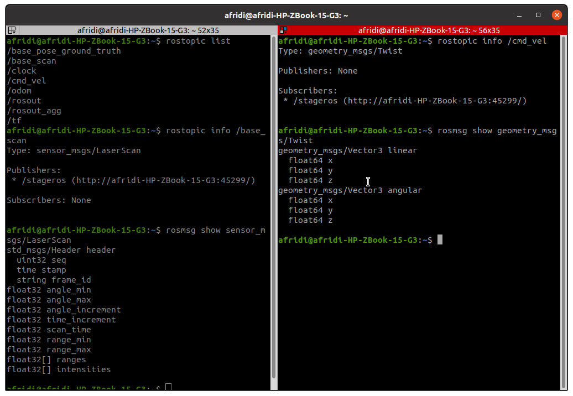This screenshot has height=396, width=573.
Task: Click the /base_scan topic in the list
Action: 32,61
